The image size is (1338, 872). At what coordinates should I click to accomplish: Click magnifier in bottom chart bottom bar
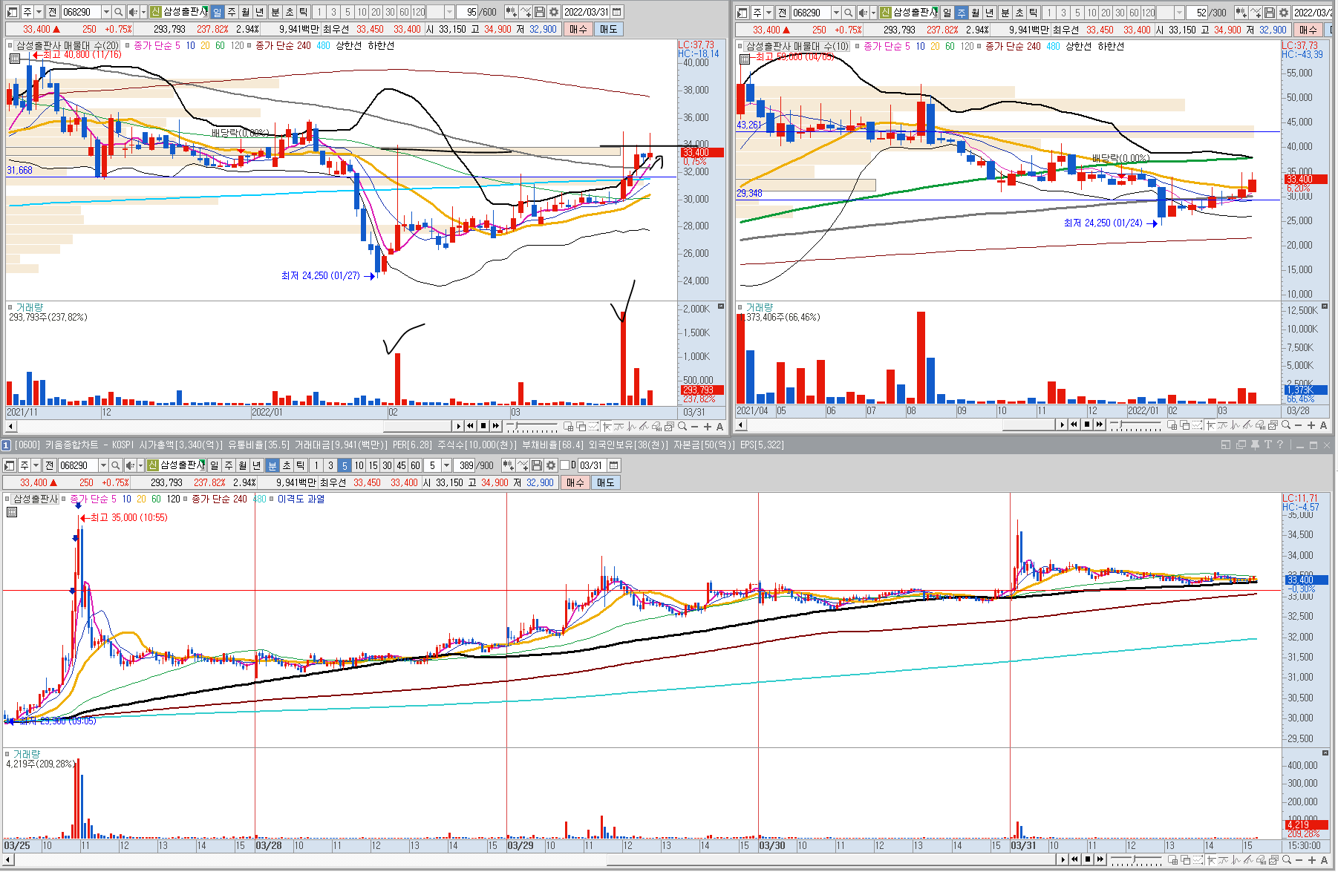[x=1286, y=859]
